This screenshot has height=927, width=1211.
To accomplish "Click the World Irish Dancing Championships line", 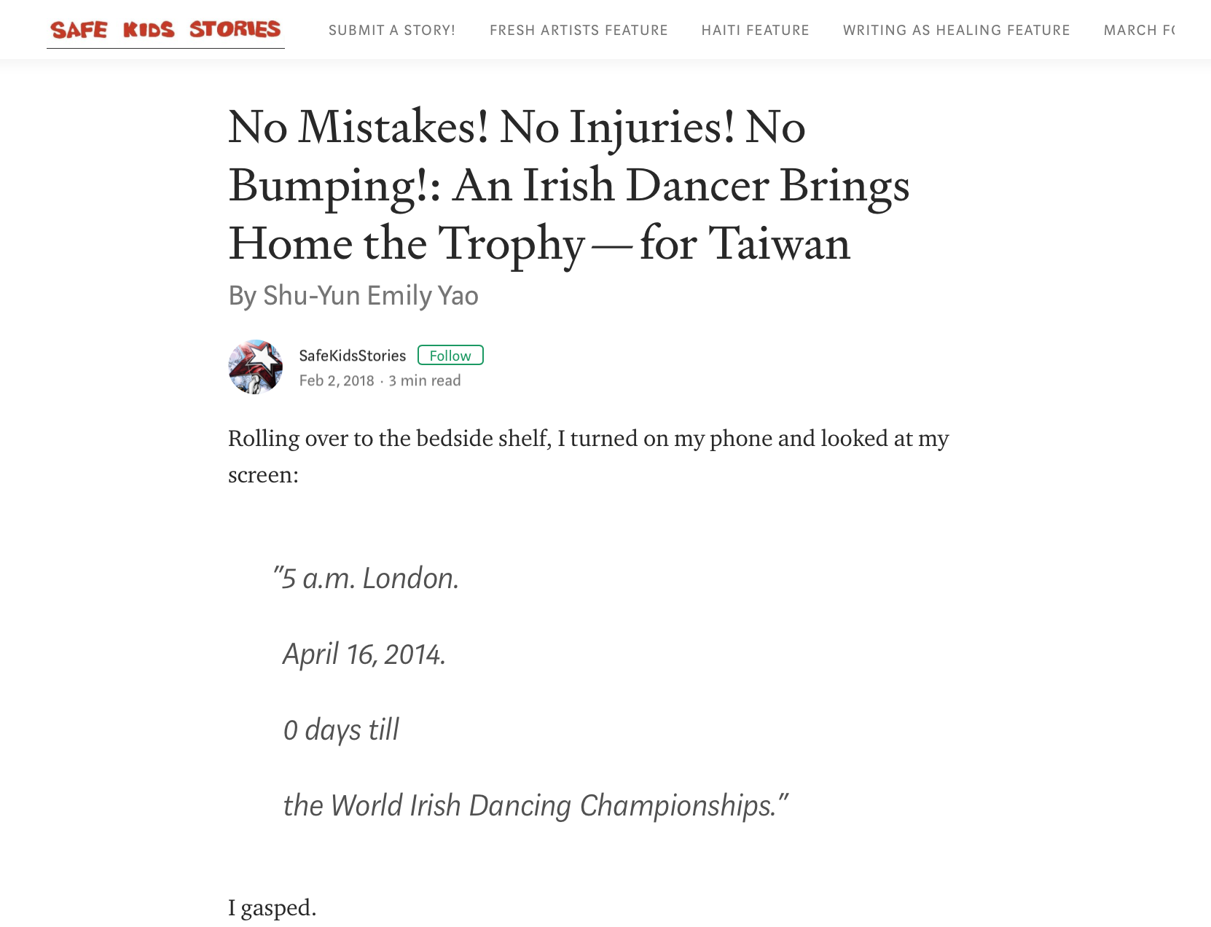I will click(536, 805).
